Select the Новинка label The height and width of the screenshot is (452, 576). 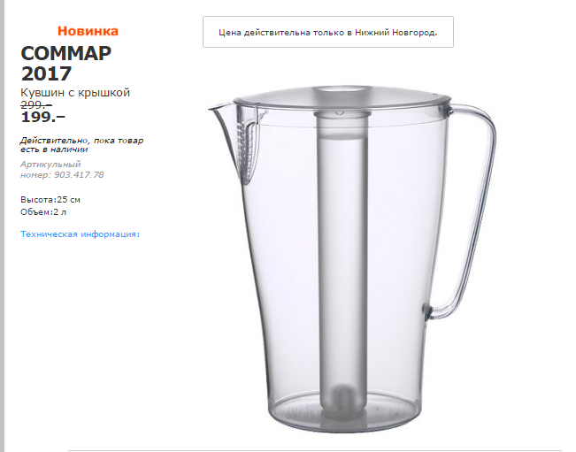88,31
